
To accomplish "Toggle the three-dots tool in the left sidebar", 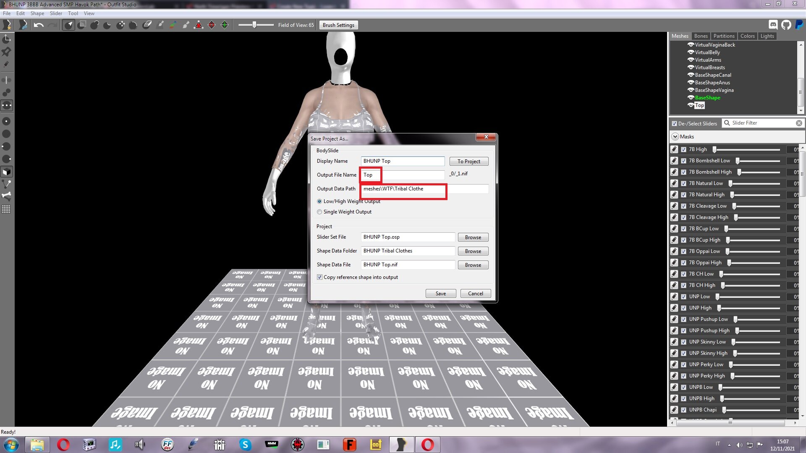I will (7, 105).
